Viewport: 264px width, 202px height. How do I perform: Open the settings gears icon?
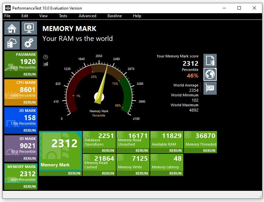point(29,43)
